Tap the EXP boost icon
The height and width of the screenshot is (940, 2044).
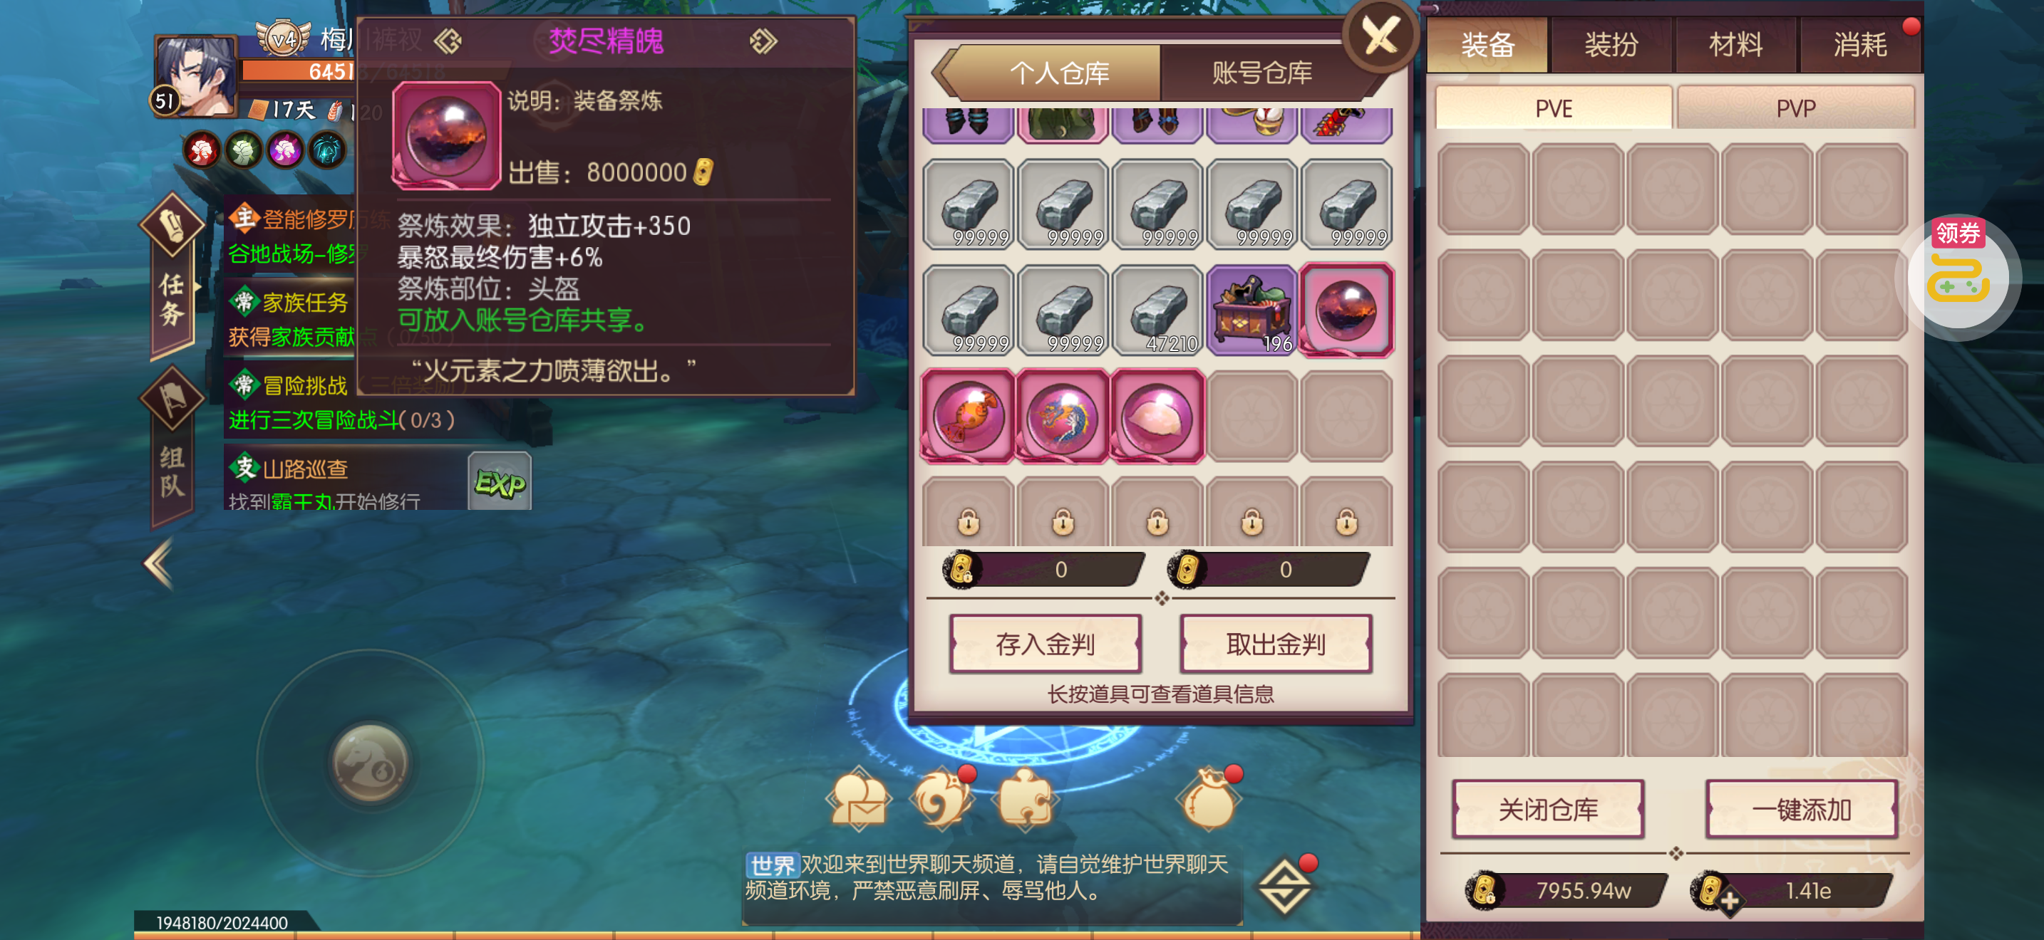coord(500,481)
